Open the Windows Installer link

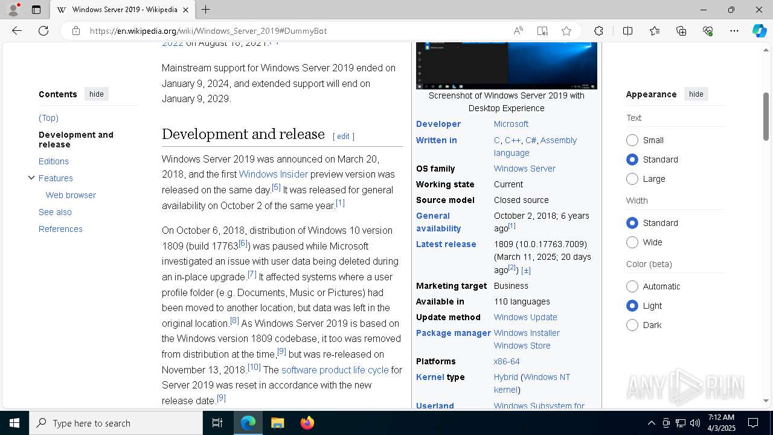coord(527,333)
